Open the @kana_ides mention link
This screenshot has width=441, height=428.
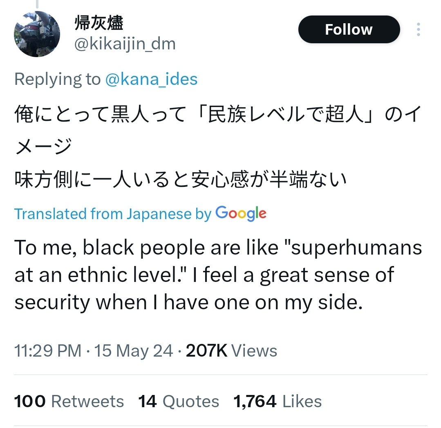click(151, 79)
